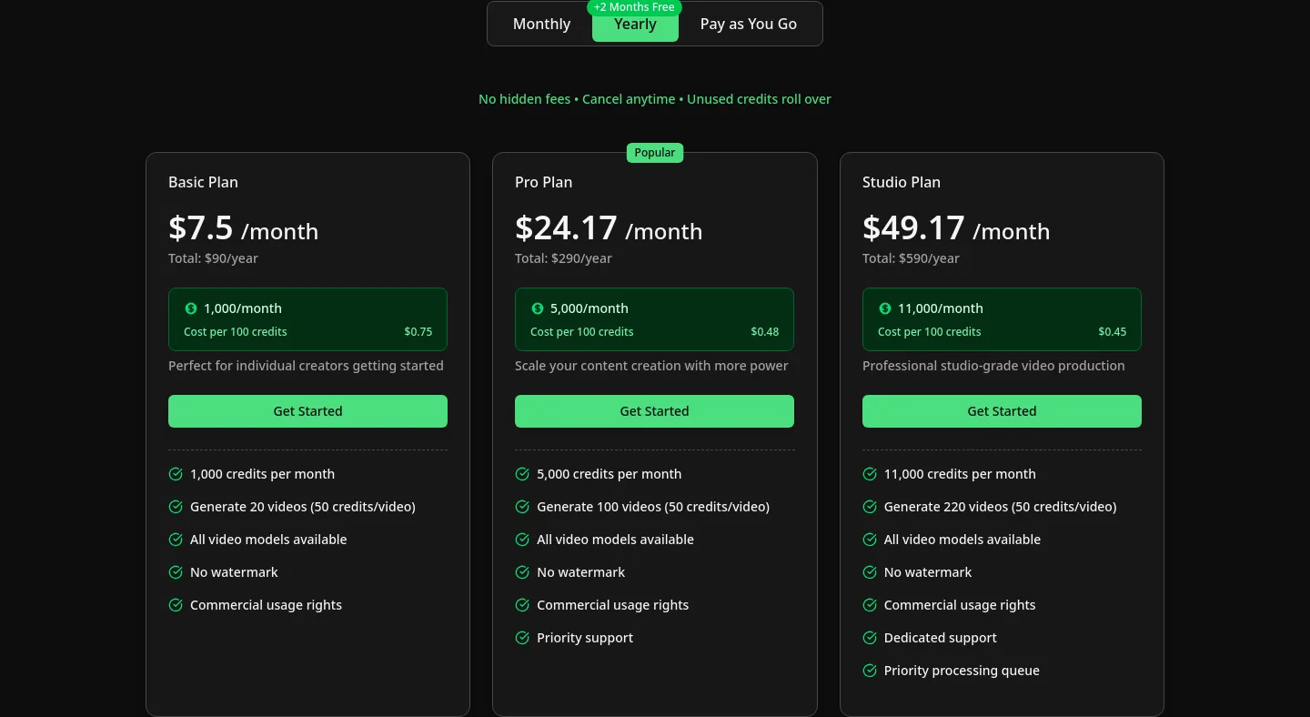Click Get Started on the Pro Plan
This screenshot has height=717, width=1310.
click(654, 411)
